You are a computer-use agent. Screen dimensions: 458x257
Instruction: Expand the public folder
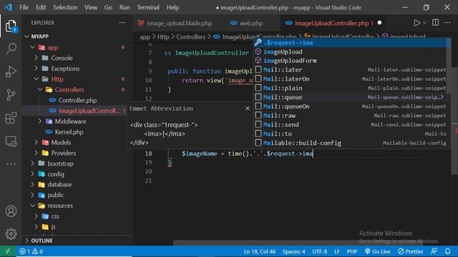coord(32,195)
